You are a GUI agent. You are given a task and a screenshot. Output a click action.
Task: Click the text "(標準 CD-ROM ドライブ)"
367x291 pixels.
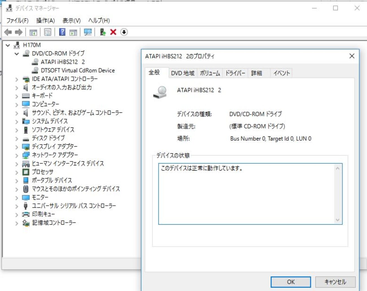[x=257, y=126]
